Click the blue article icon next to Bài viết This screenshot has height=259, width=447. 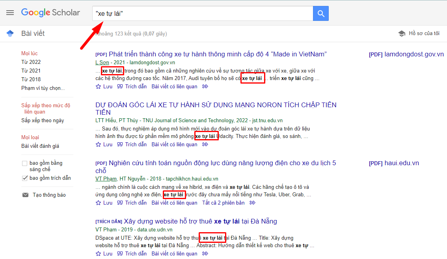point(9,33)
